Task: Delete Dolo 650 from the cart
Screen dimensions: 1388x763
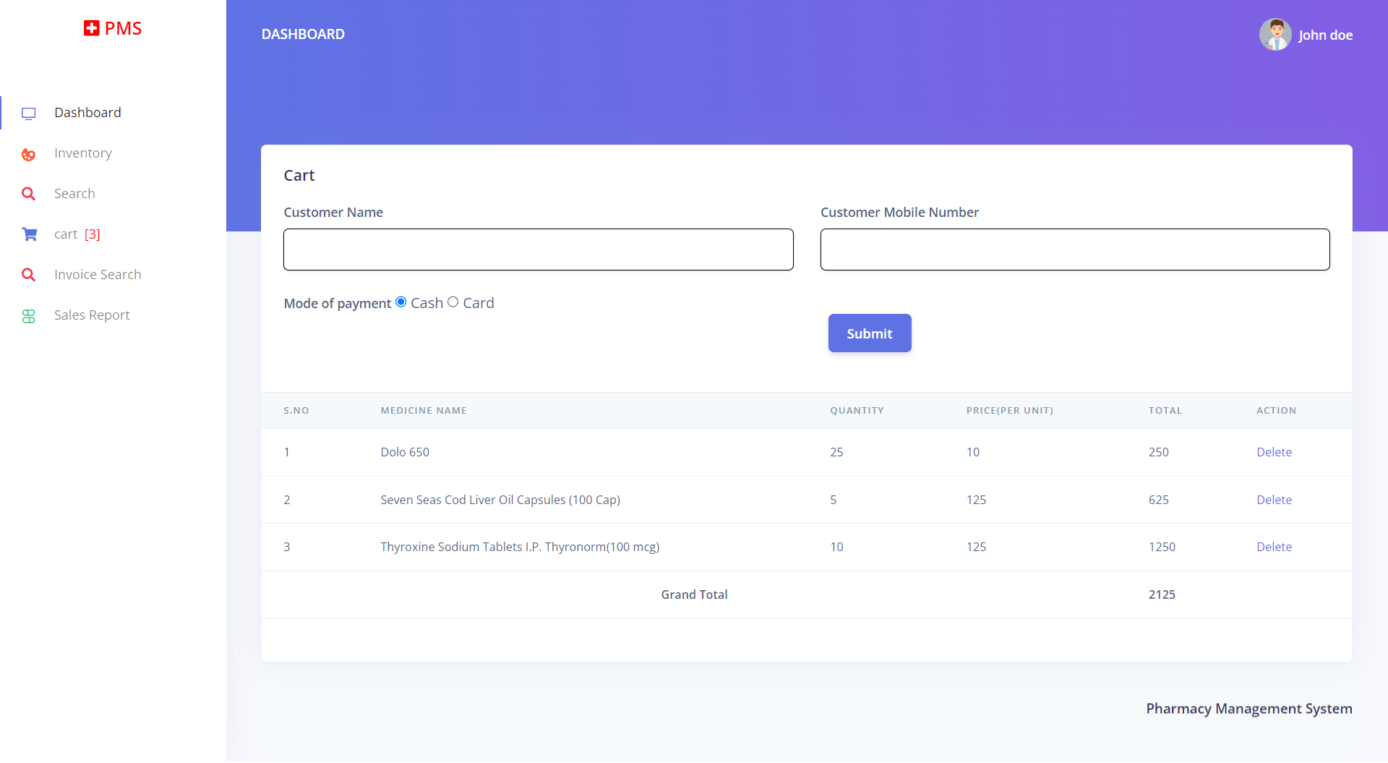Action: [1274, 452]
